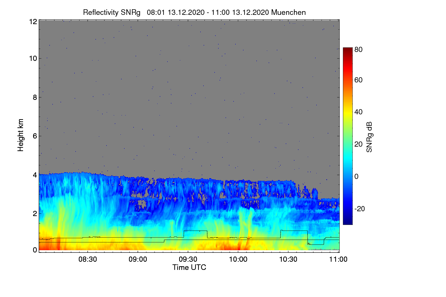This screenshot has width=446, height=297.
Task: Click the plot title 'Reflectivity SNRg' text
Action: [x=111, y=12]
